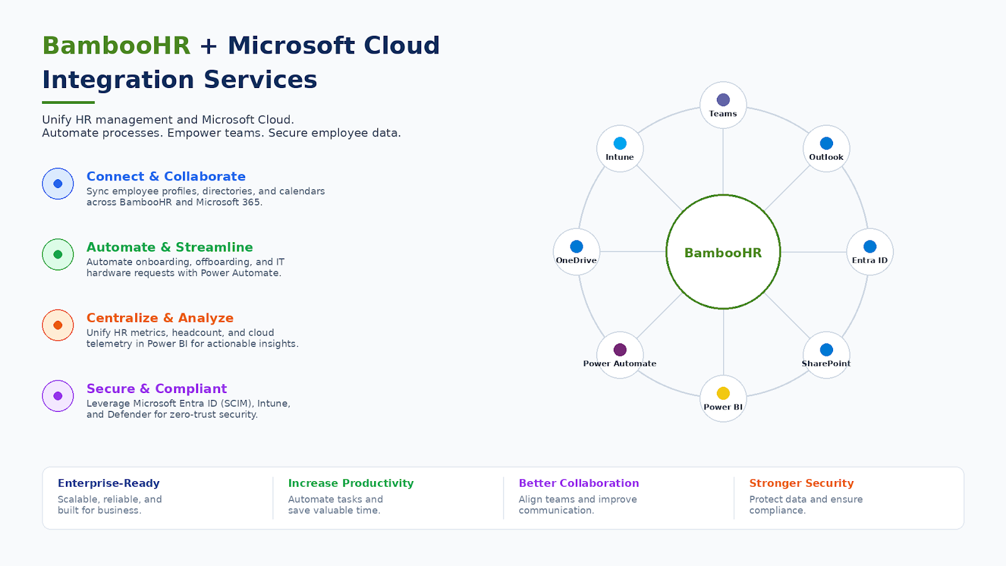Click 'Unify HR management and Microsoft Cloud.' text
The height and width of the screenshot is (566, 1006).
point(168,119)
